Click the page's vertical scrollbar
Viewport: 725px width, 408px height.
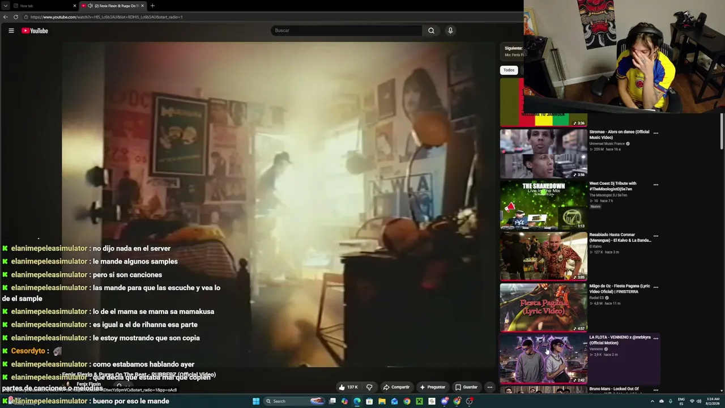point(722,131)
